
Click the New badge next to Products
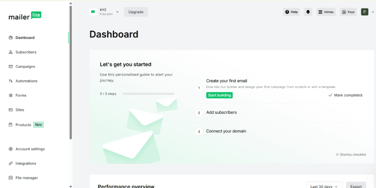click(x=38, y=125)
